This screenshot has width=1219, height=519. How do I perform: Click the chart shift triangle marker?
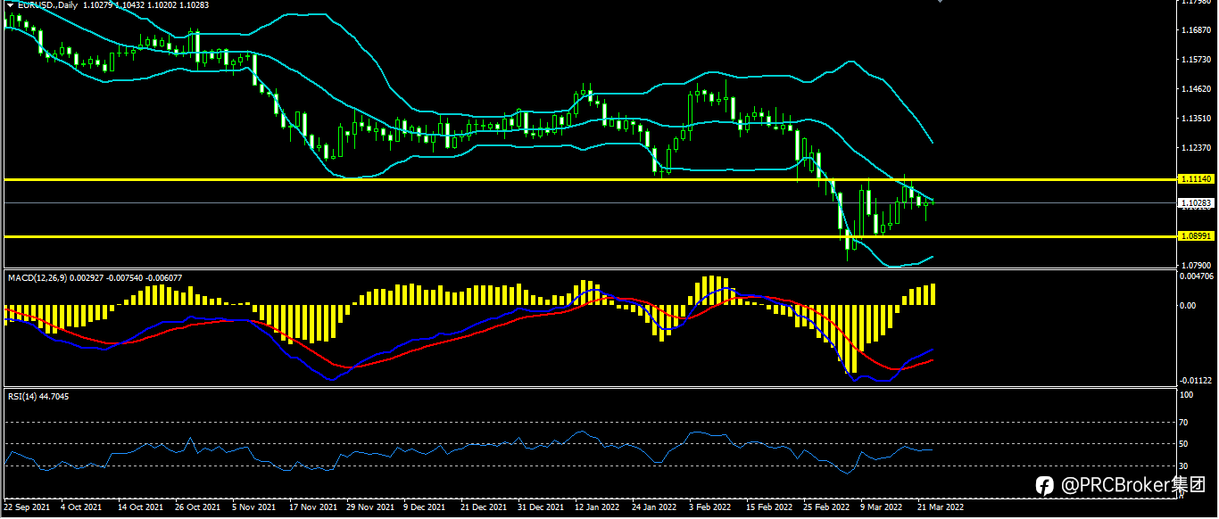(939, 2)
